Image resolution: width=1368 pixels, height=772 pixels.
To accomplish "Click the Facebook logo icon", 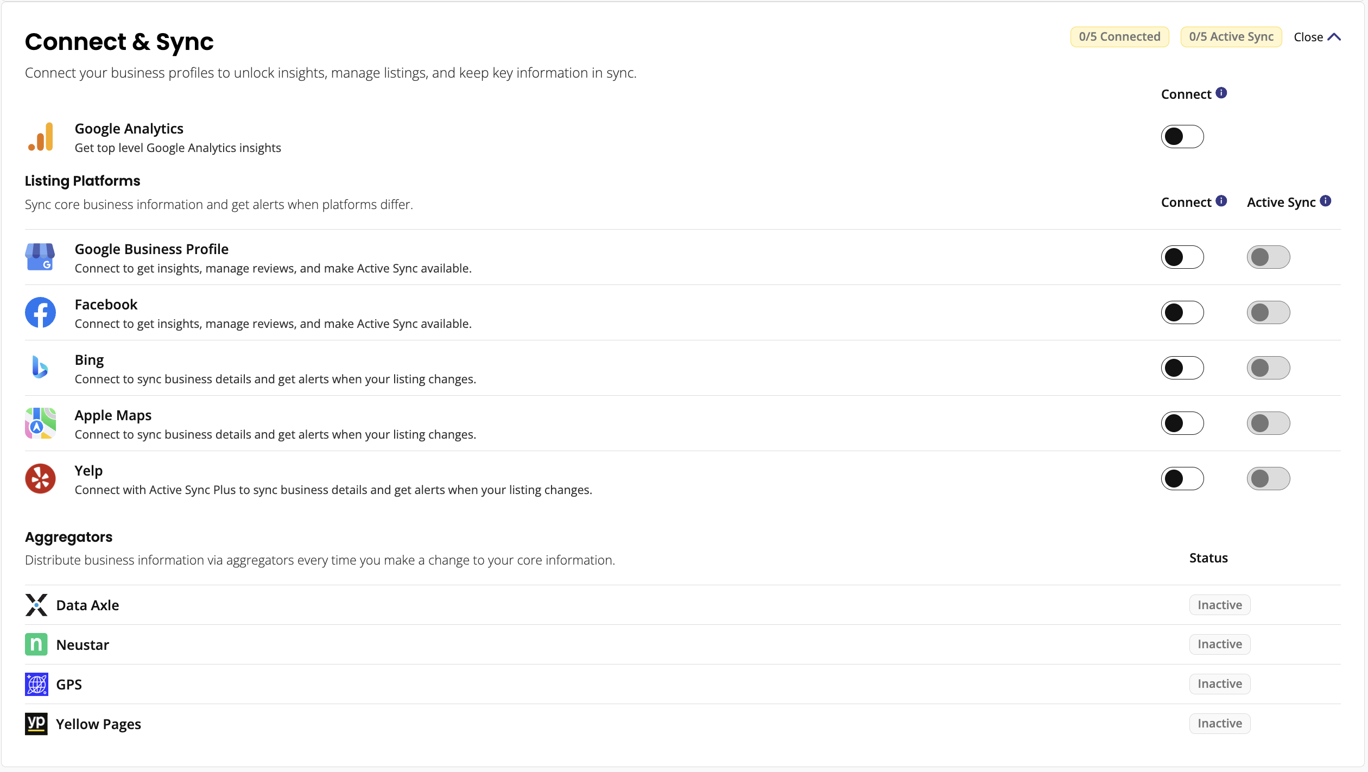I will 40,312.
